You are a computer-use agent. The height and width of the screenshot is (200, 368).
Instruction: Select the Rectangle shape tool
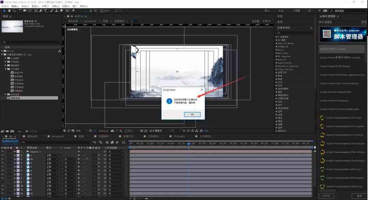pos(36,11)
